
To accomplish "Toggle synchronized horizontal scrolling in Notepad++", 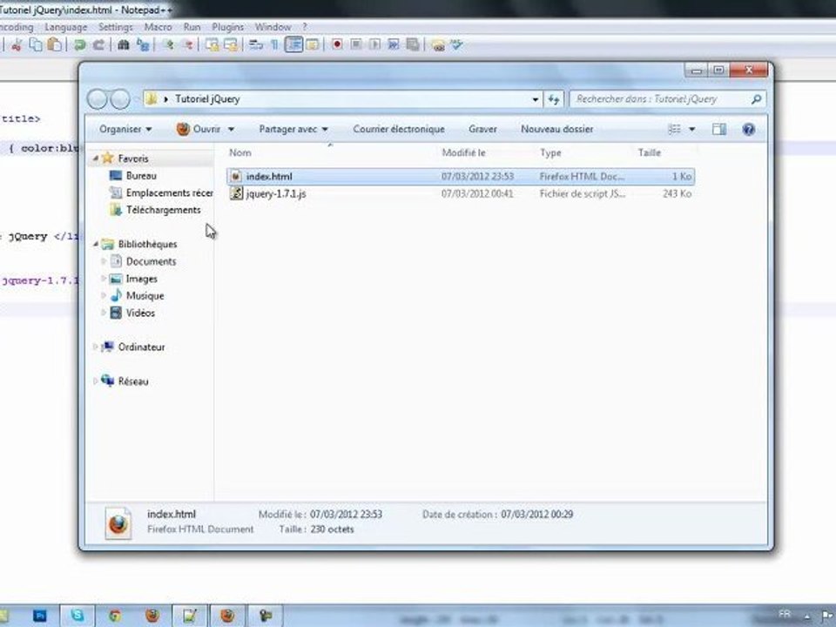I will click(231, 44).
